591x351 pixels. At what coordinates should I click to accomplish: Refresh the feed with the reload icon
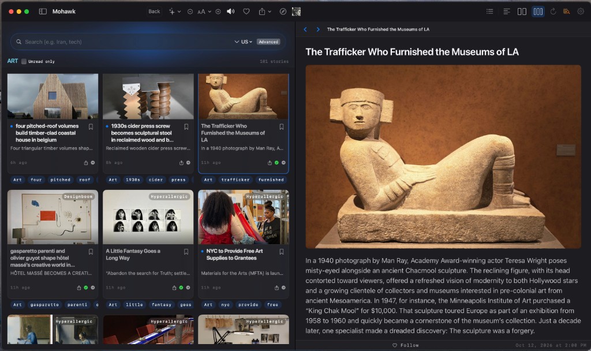tap(553, 12)
